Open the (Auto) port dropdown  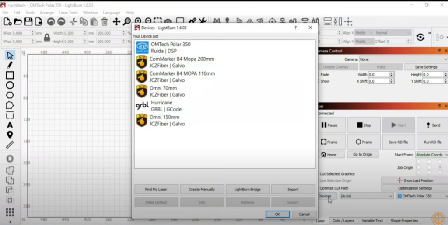click(366, 196)
